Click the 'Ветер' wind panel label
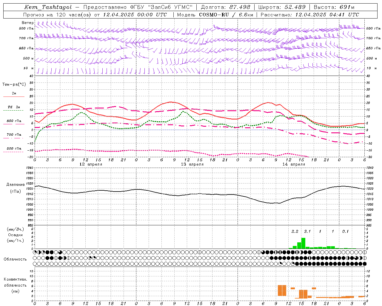The width and height of the screenshot is (382, 306). [28, 23]
